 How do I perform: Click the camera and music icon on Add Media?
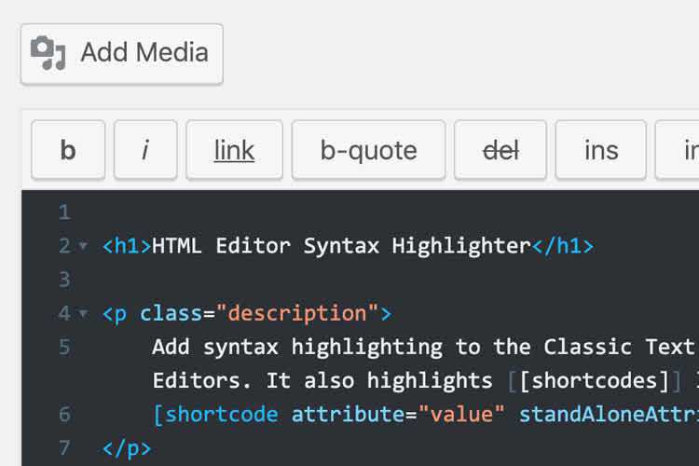pyautogui.click(x=48, y=53)
